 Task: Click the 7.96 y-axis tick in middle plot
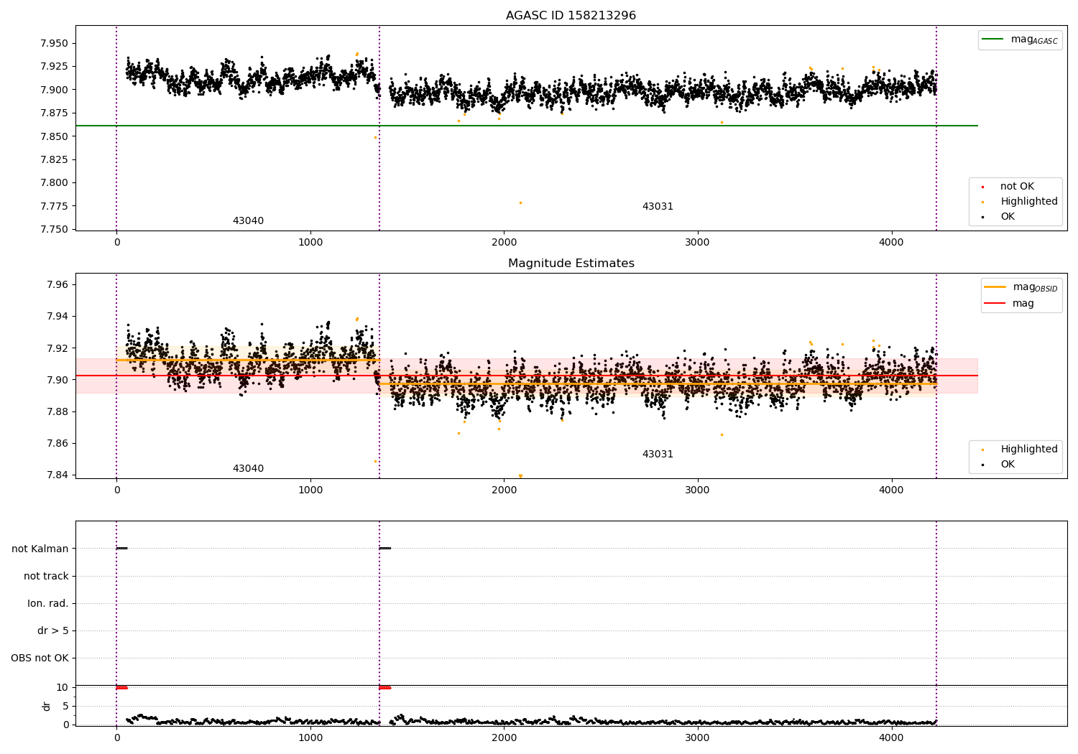point(57,285)
